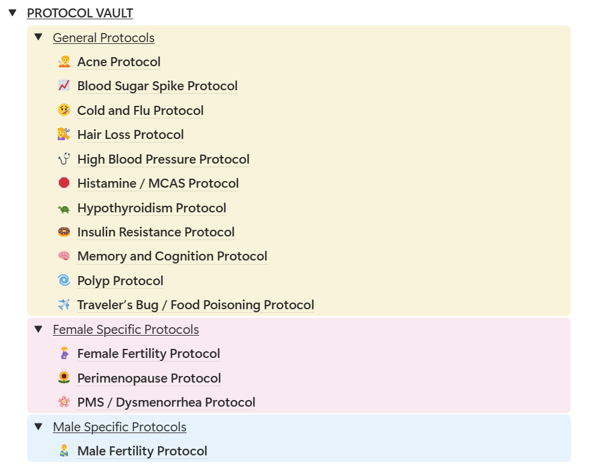Open the Female Fertility Protocol page
This screenshot has height=468, width=596.
pos(149,354)
